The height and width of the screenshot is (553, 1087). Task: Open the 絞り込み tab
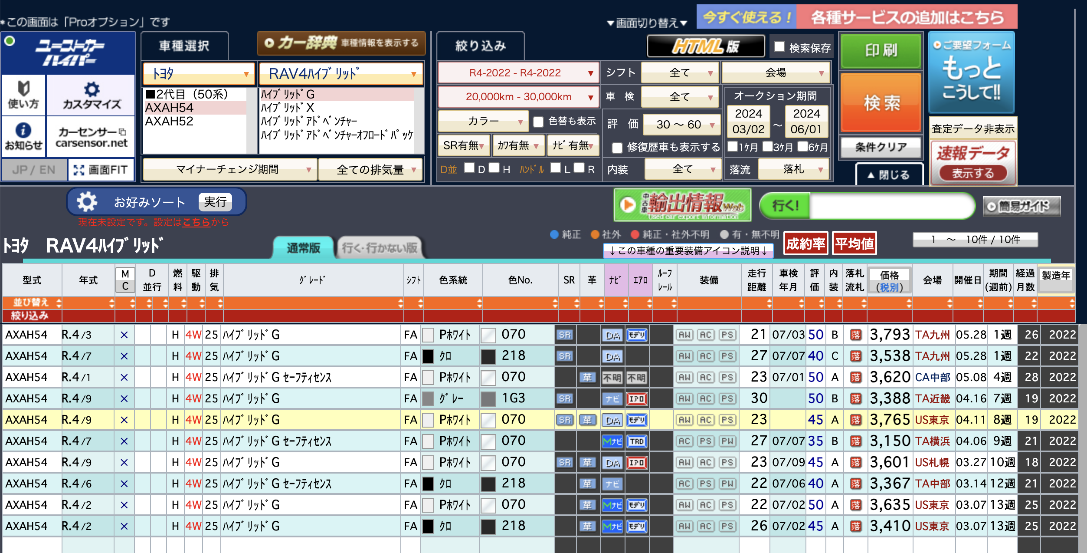pos(481,46)
